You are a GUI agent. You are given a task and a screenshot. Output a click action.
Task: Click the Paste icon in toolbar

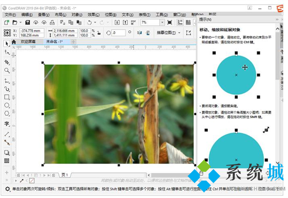(x=79, y=23)
